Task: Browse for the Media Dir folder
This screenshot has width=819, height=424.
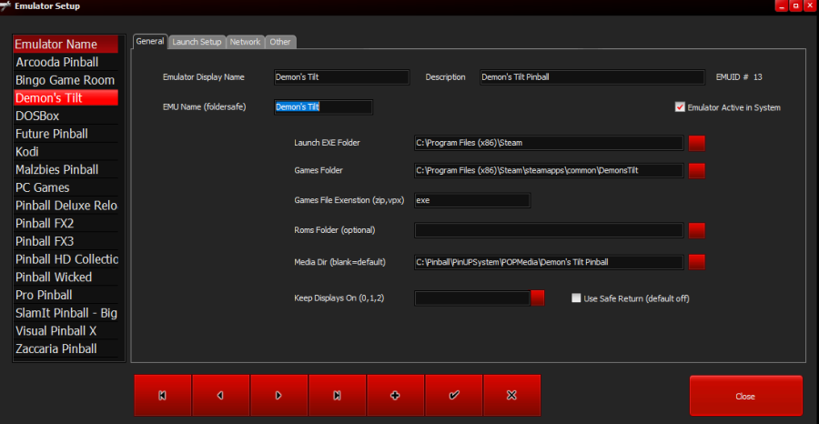Action: point(697,263)
